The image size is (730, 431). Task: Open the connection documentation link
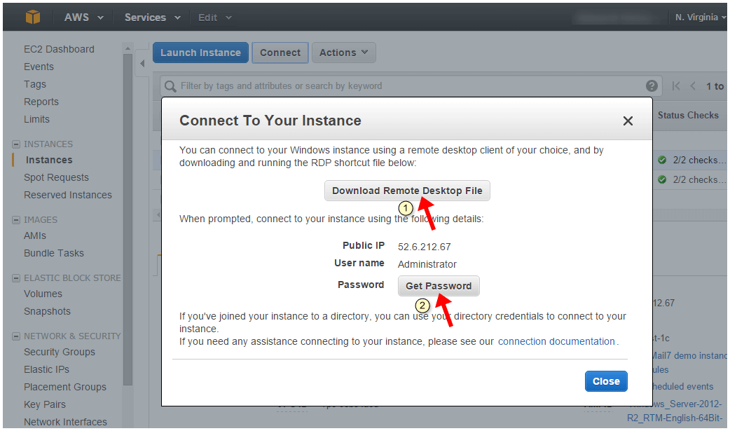[556, 341]
